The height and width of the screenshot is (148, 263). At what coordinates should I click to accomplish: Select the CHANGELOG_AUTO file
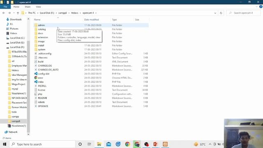(x=48, y=69)
